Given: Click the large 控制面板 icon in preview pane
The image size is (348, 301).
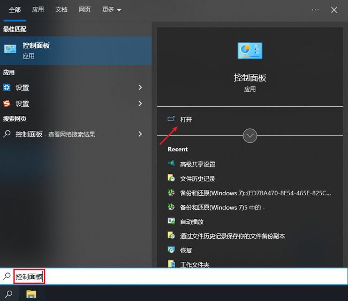Looking at the screenshot, I should tap(250, 51).
